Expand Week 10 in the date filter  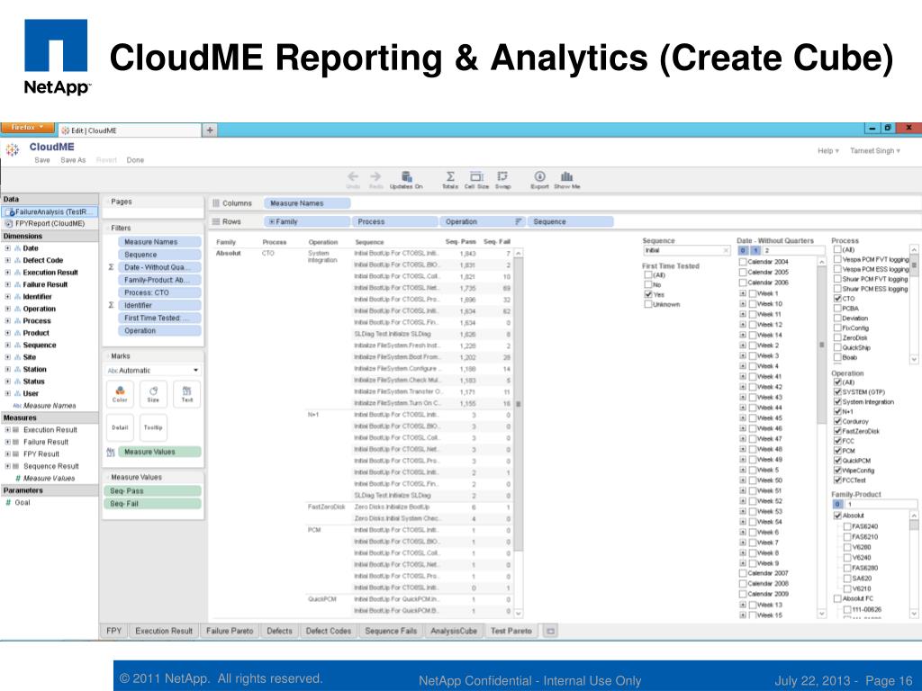tap(743, 304)
